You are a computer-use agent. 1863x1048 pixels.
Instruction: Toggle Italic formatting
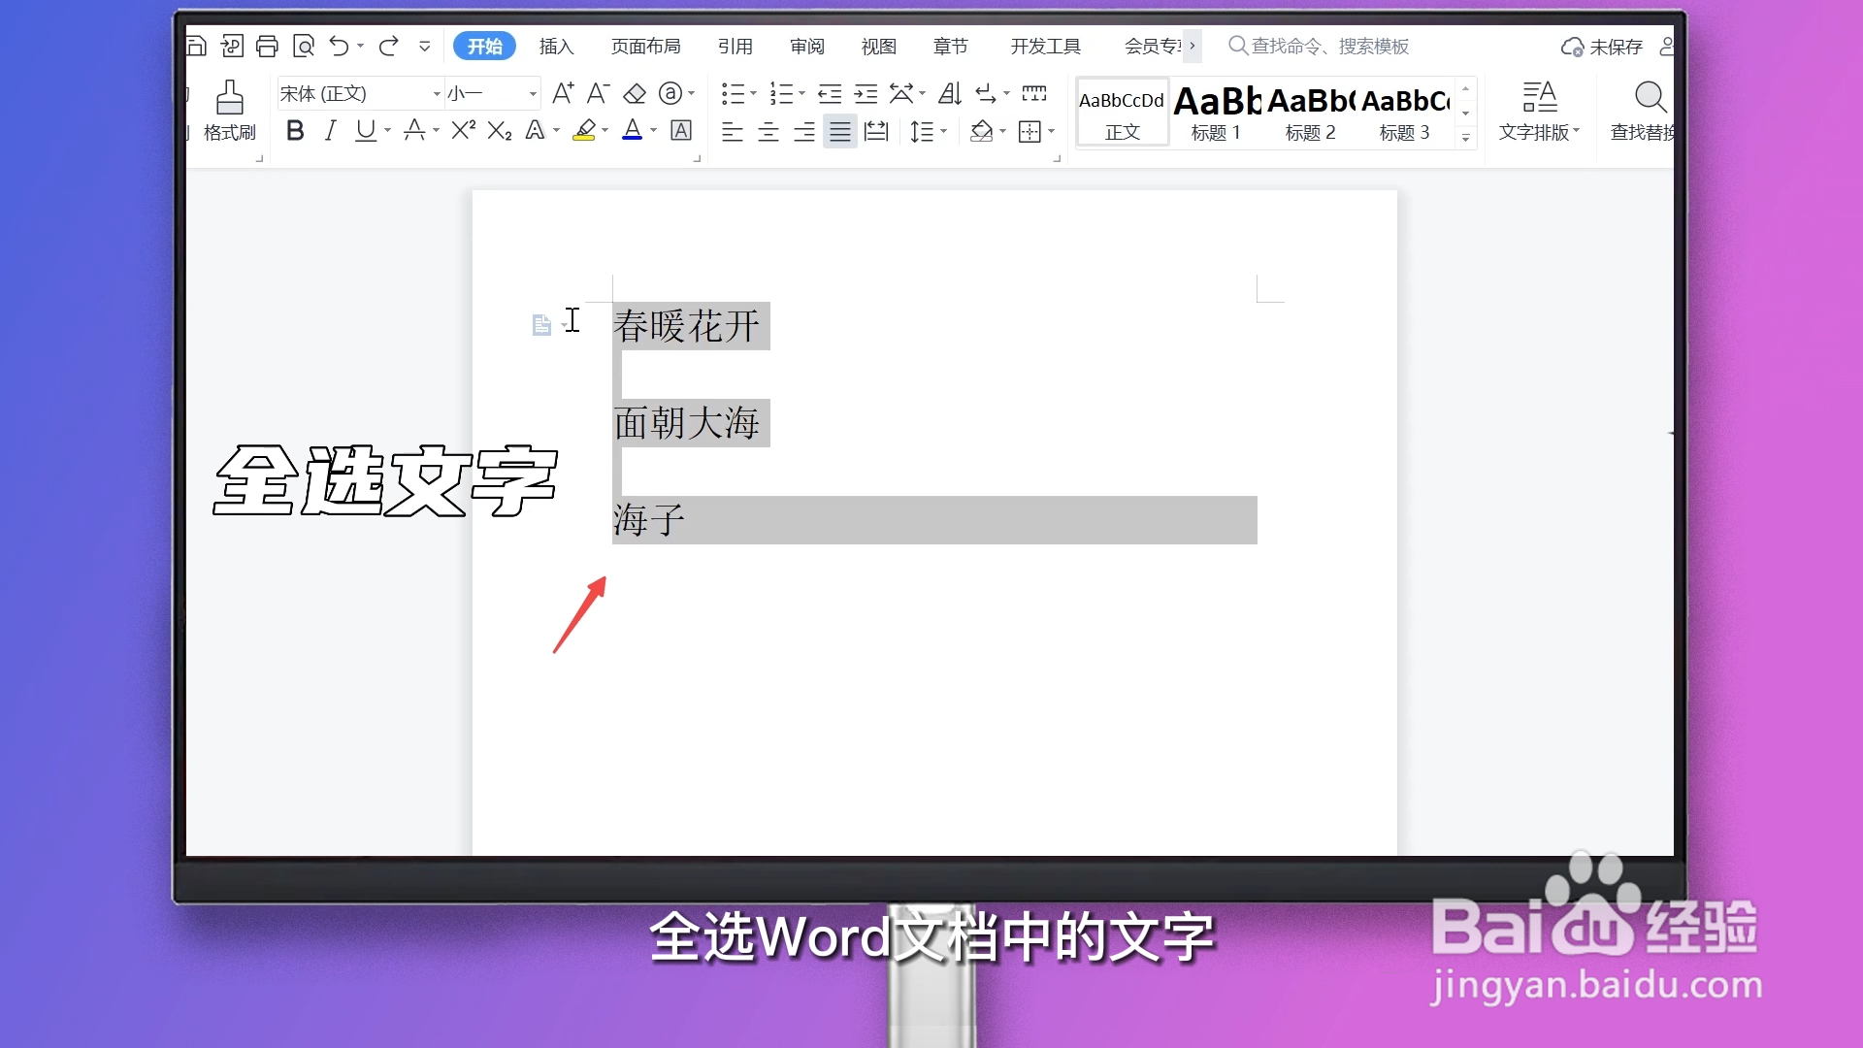coord(330,130)
